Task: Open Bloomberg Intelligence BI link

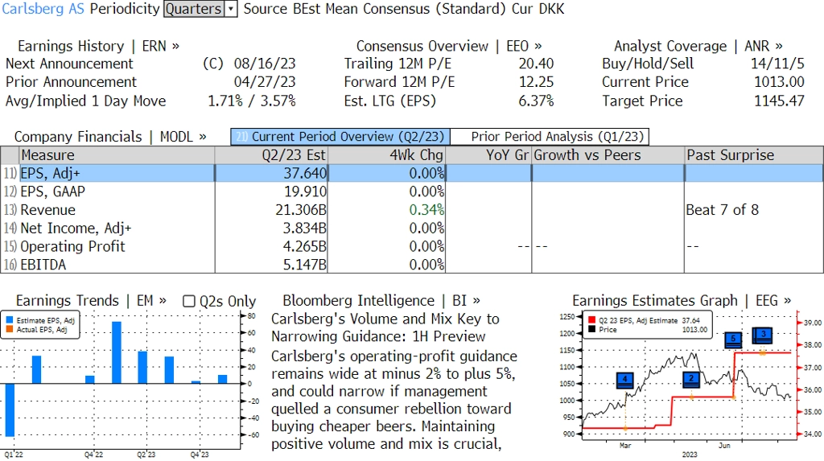Action: click(381, 301)
